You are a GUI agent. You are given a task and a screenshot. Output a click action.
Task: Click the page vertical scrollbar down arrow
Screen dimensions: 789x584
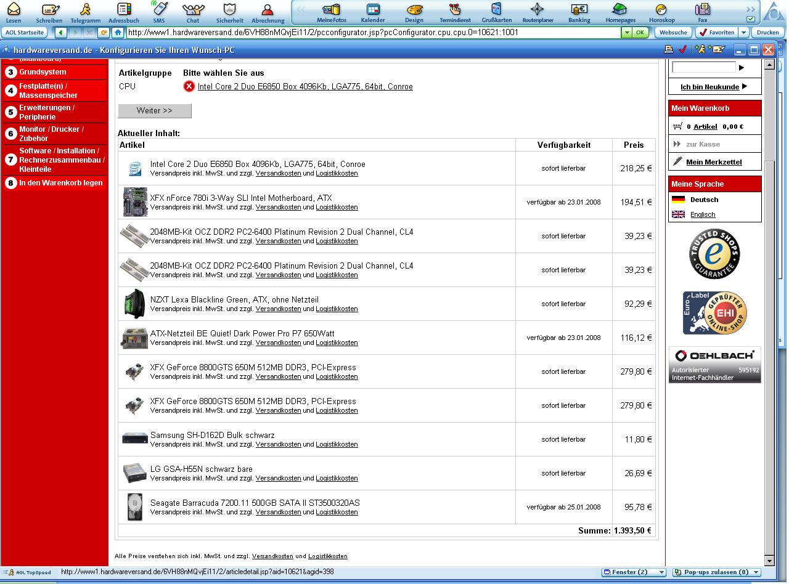coord(769,561)
